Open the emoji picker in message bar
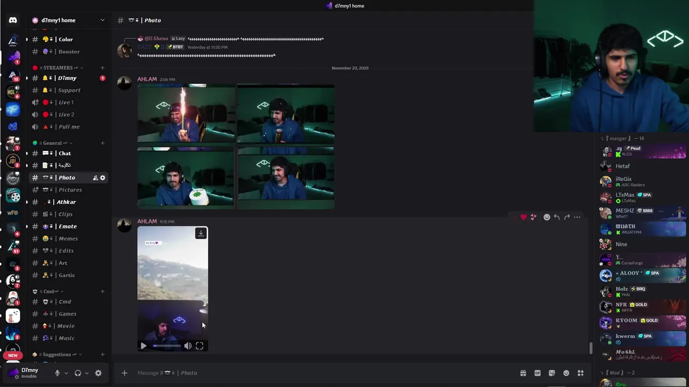 566,373
